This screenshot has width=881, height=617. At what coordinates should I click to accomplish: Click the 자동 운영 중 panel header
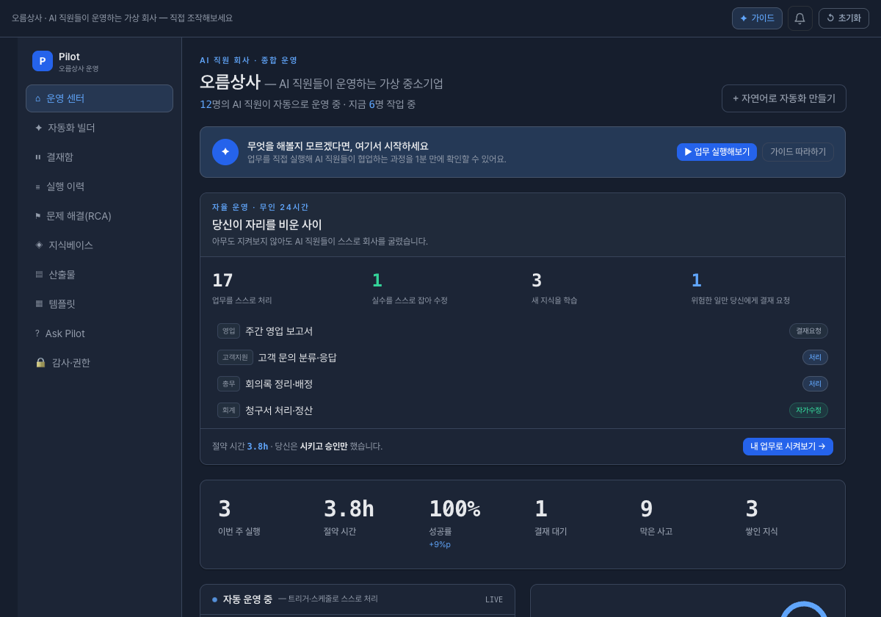(358, 599)
